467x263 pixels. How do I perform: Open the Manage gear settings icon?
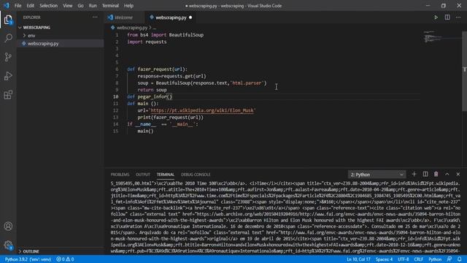[x=8, y=245]
